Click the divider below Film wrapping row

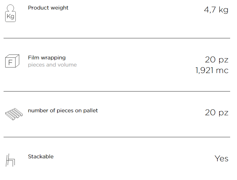117,91
